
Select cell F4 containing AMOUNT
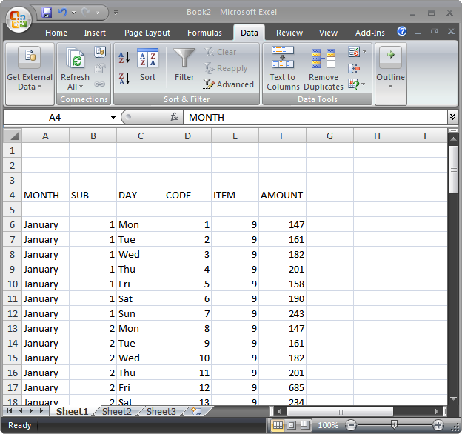coord(282,195)
